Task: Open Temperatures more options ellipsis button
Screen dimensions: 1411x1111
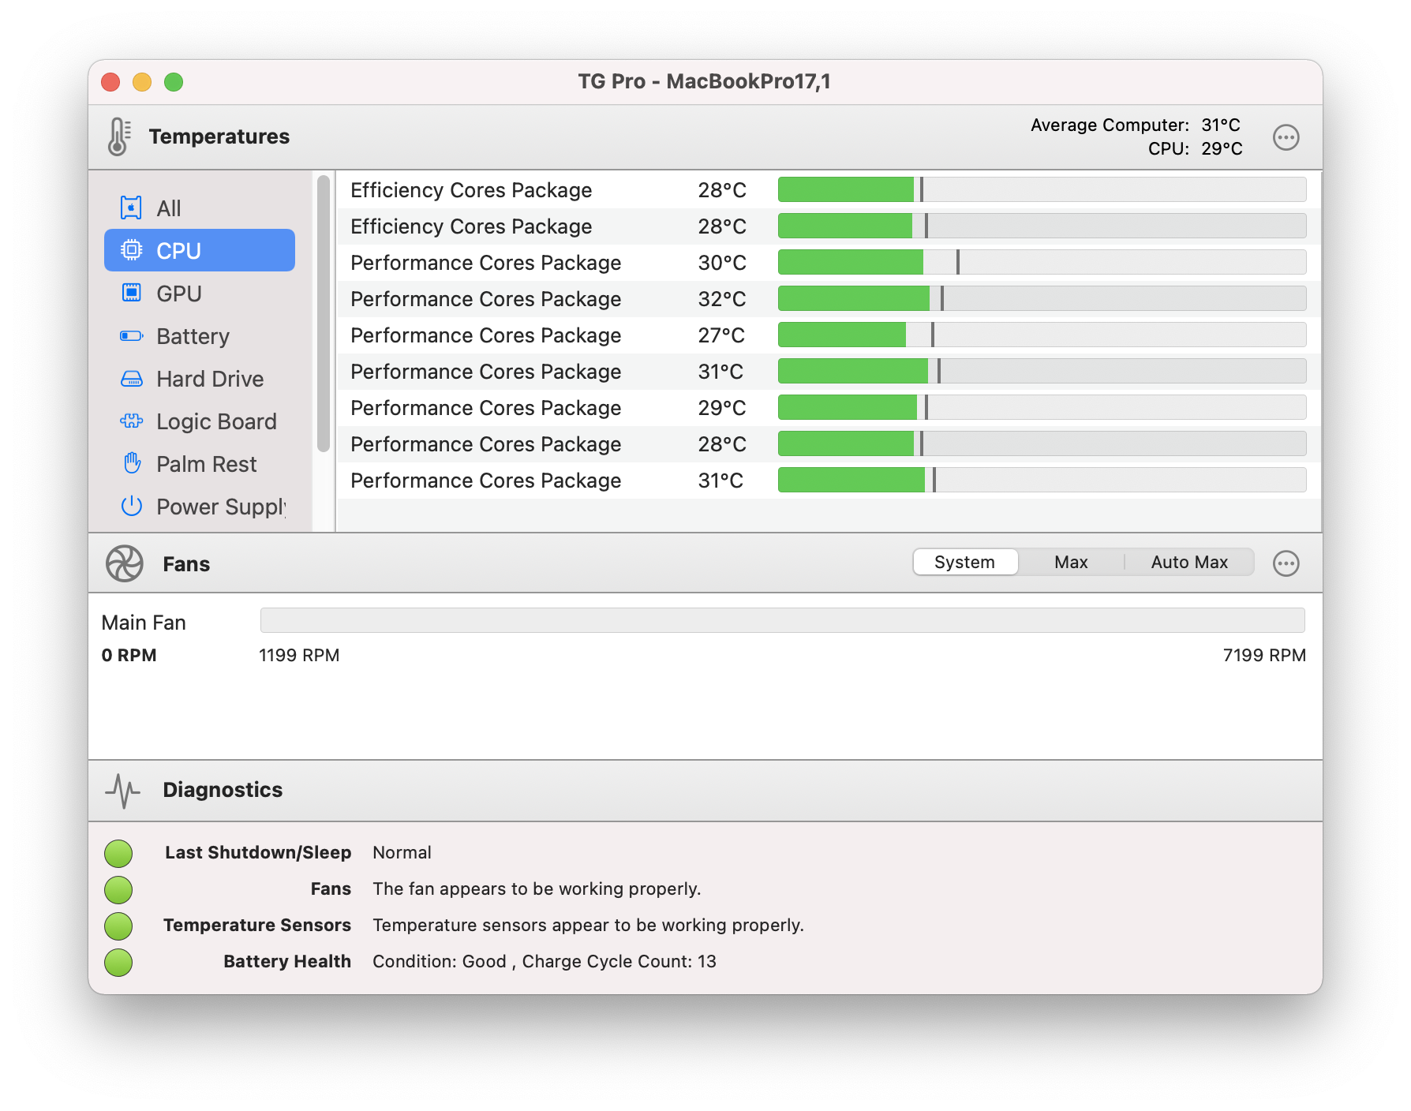Action: 1286,137
